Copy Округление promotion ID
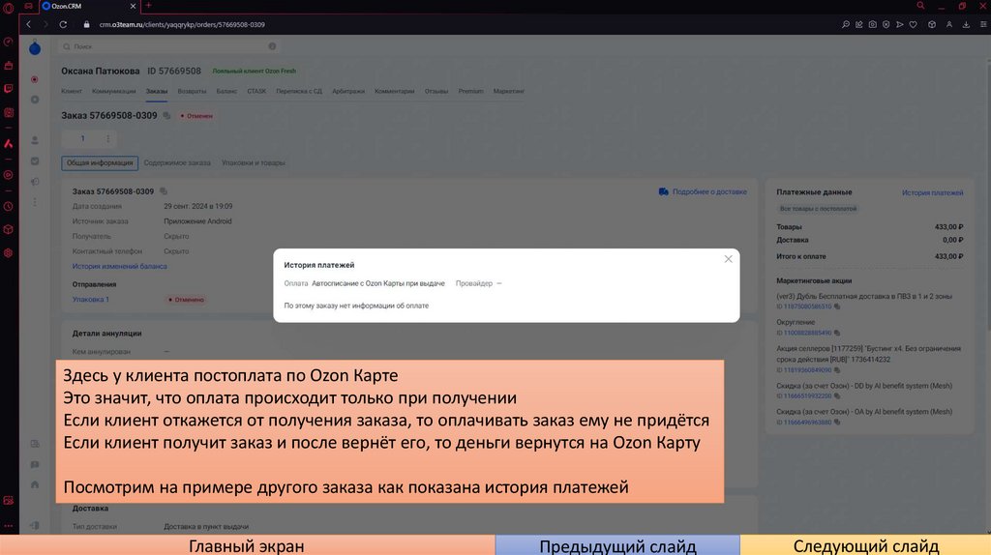991x555 pixels. 837,333
